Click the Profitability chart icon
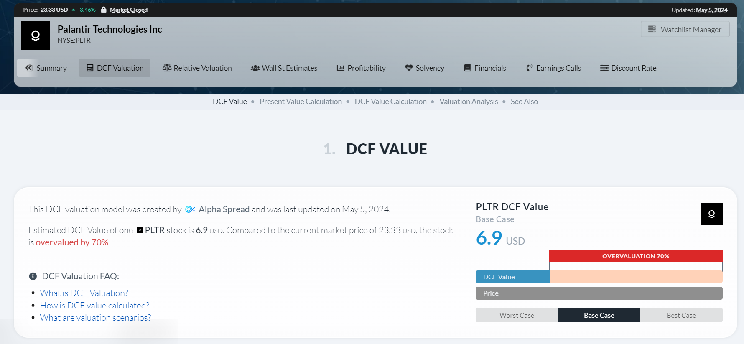 (341, 68)
